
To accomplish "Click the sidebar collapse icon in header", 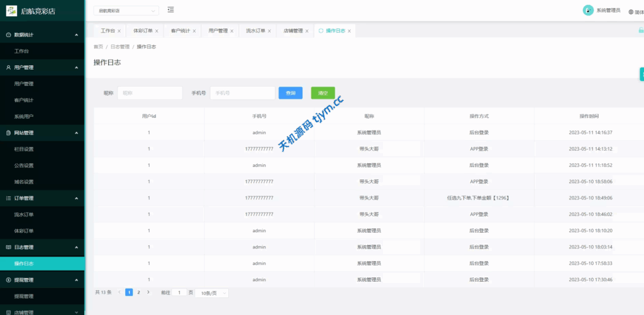I will click(171, 10).
